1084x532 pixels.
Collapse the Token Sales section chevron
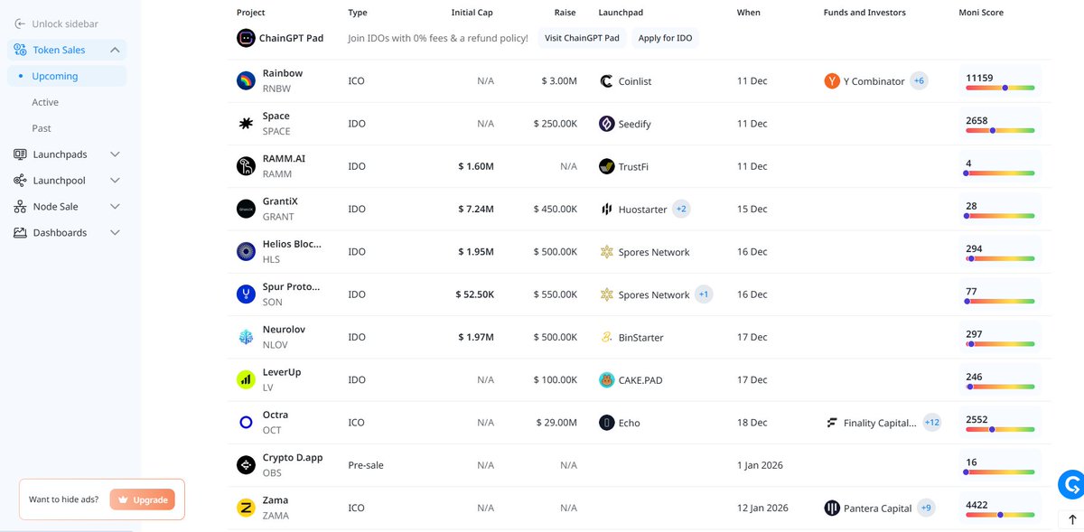coord(115,51)
